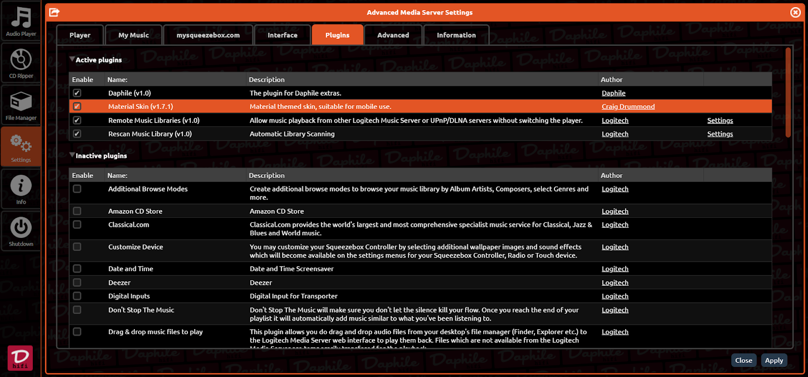Viewport: 808px width, 377px height.
Task: Select the Settings gears sidebar icon
Action: [x=21, y=147]
